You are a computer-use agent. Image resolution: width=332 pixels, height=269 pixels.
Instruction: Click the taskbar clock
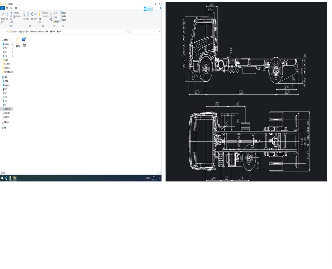[x=154, y=178]
